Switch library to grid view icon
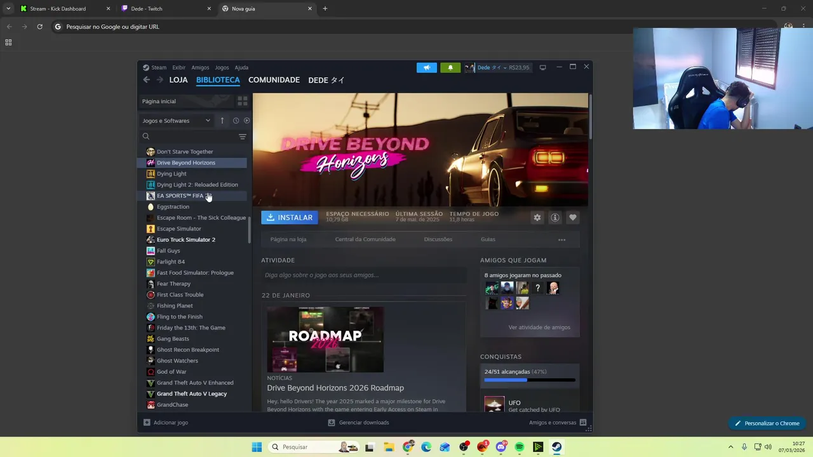Screen dimensions: 813x457 (x=242, y=101)
